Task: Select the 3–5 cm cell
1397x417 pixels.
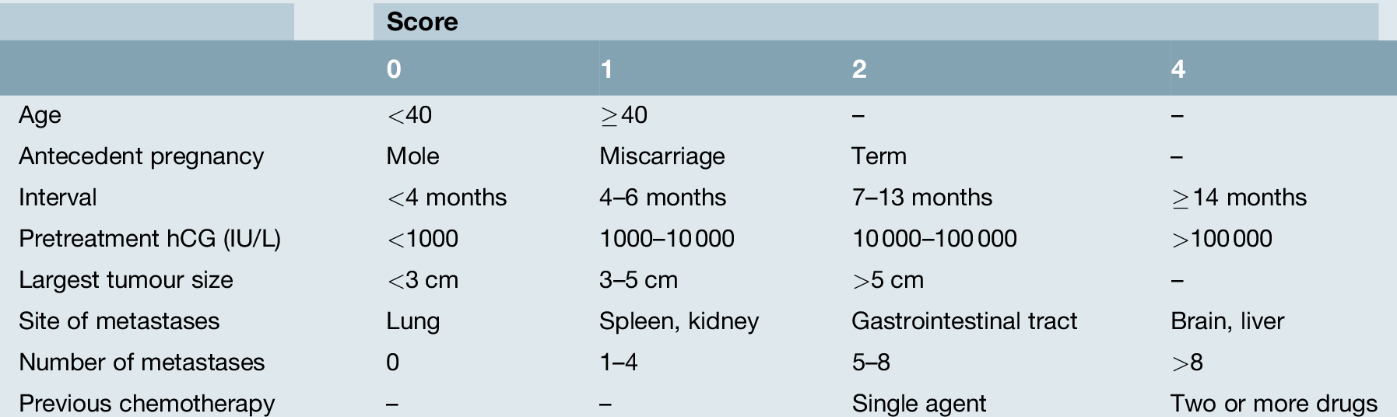Action: tap(638, 280)
